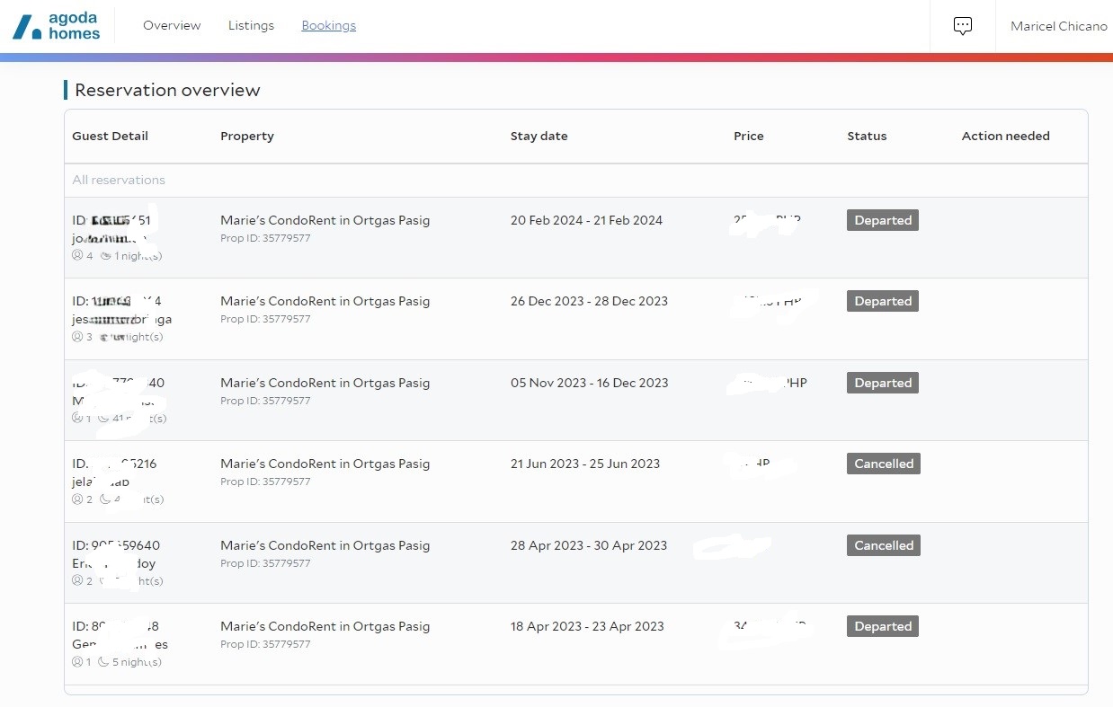Click Cancelled status for 21 Jun 2023 booking

coord(883,464)
